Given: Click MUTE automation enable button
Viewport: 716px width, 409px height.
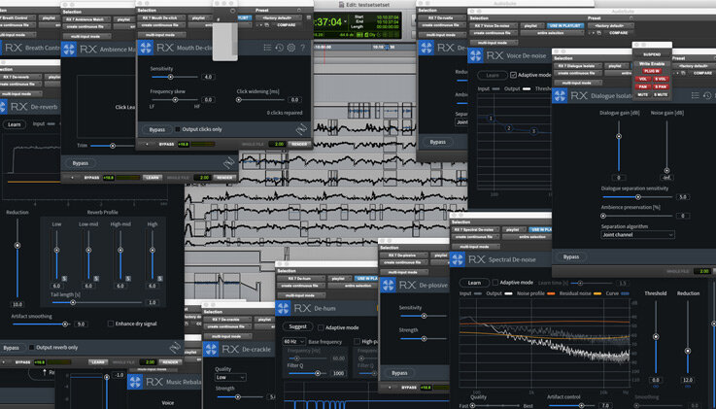Looking at the screenshot, I should (x=643, y=94).
